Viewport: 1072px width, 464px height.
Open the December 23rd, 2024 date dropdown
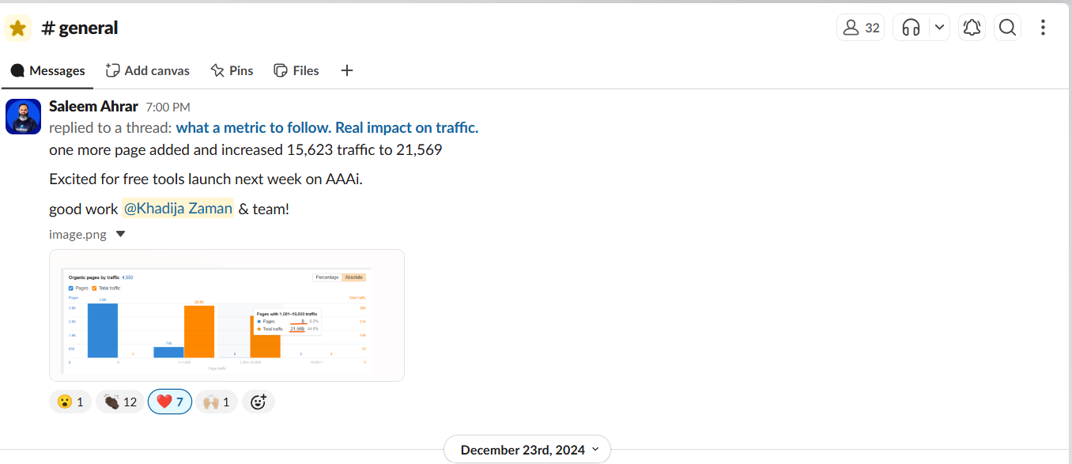click(527, 450)
